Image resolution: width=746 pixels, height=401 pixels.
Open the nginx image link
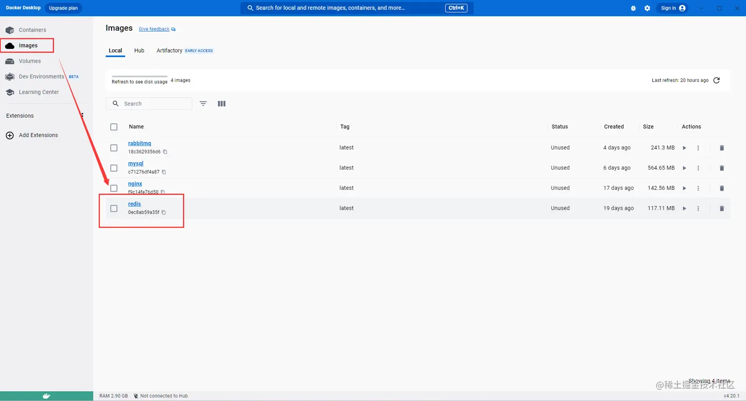[x=135, y=184]
